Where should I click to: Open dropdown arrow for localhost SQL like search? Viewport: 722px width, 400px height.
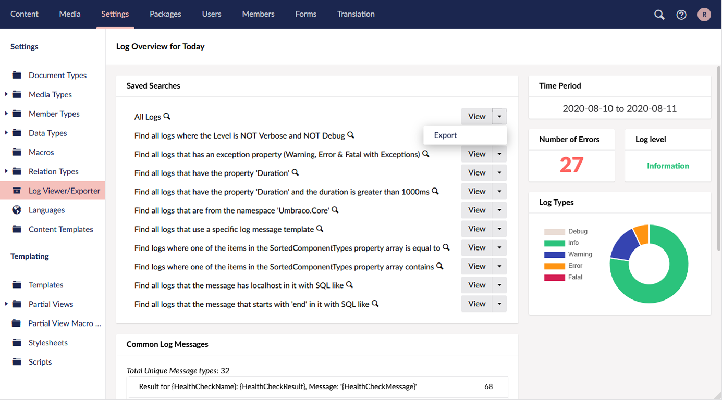pos(499,285)
